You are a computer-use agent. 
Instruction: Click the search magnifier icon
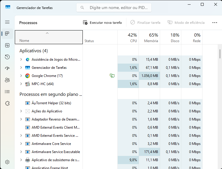(x=82, y=8)
